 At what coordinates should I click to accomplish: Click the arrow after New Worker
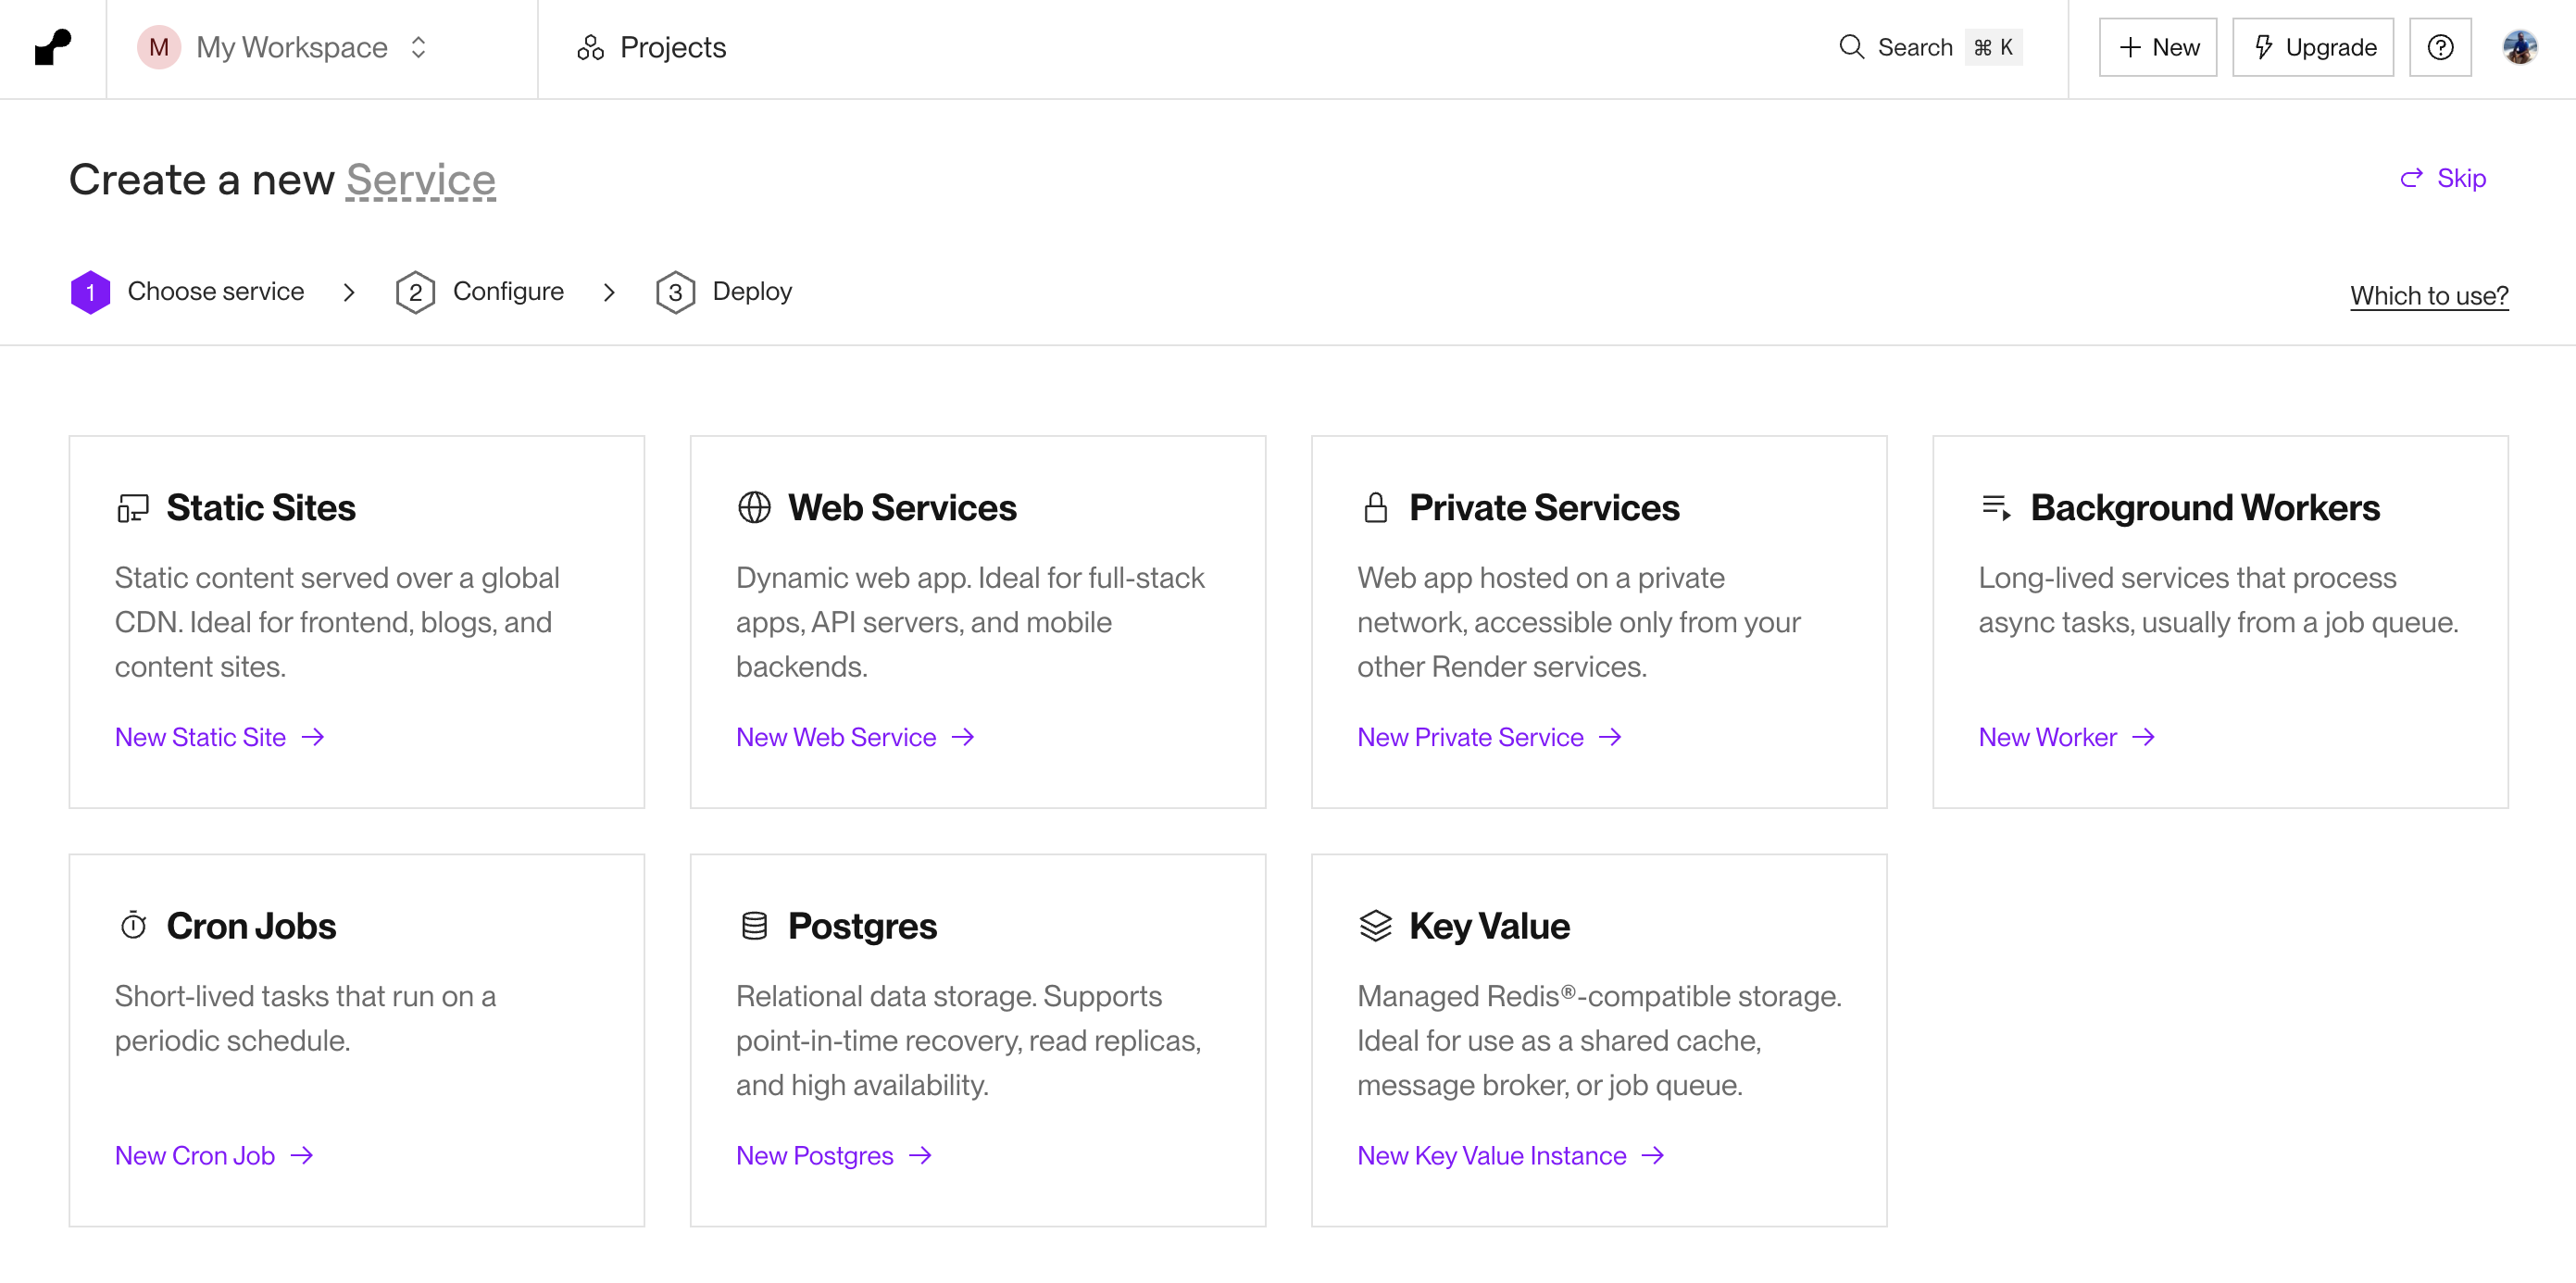[2143, 737]
